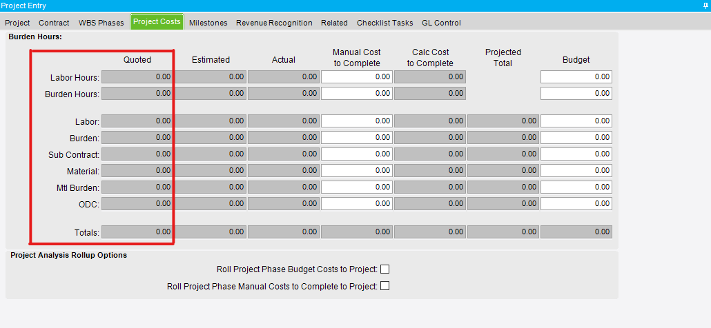Open the Revenue Recognition tab
711x328 pixels.
pyautogui.click(x=274, y=23)
